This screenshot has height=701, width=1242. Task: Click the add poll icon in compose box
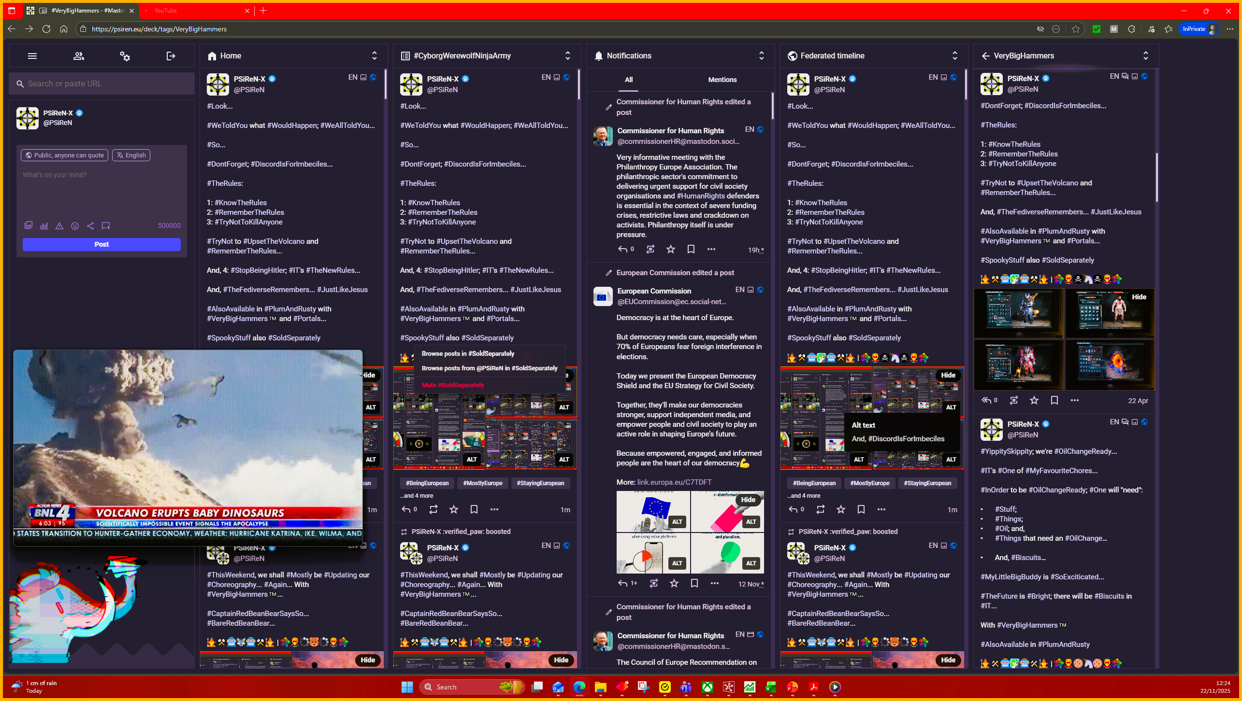pos(44,225)
